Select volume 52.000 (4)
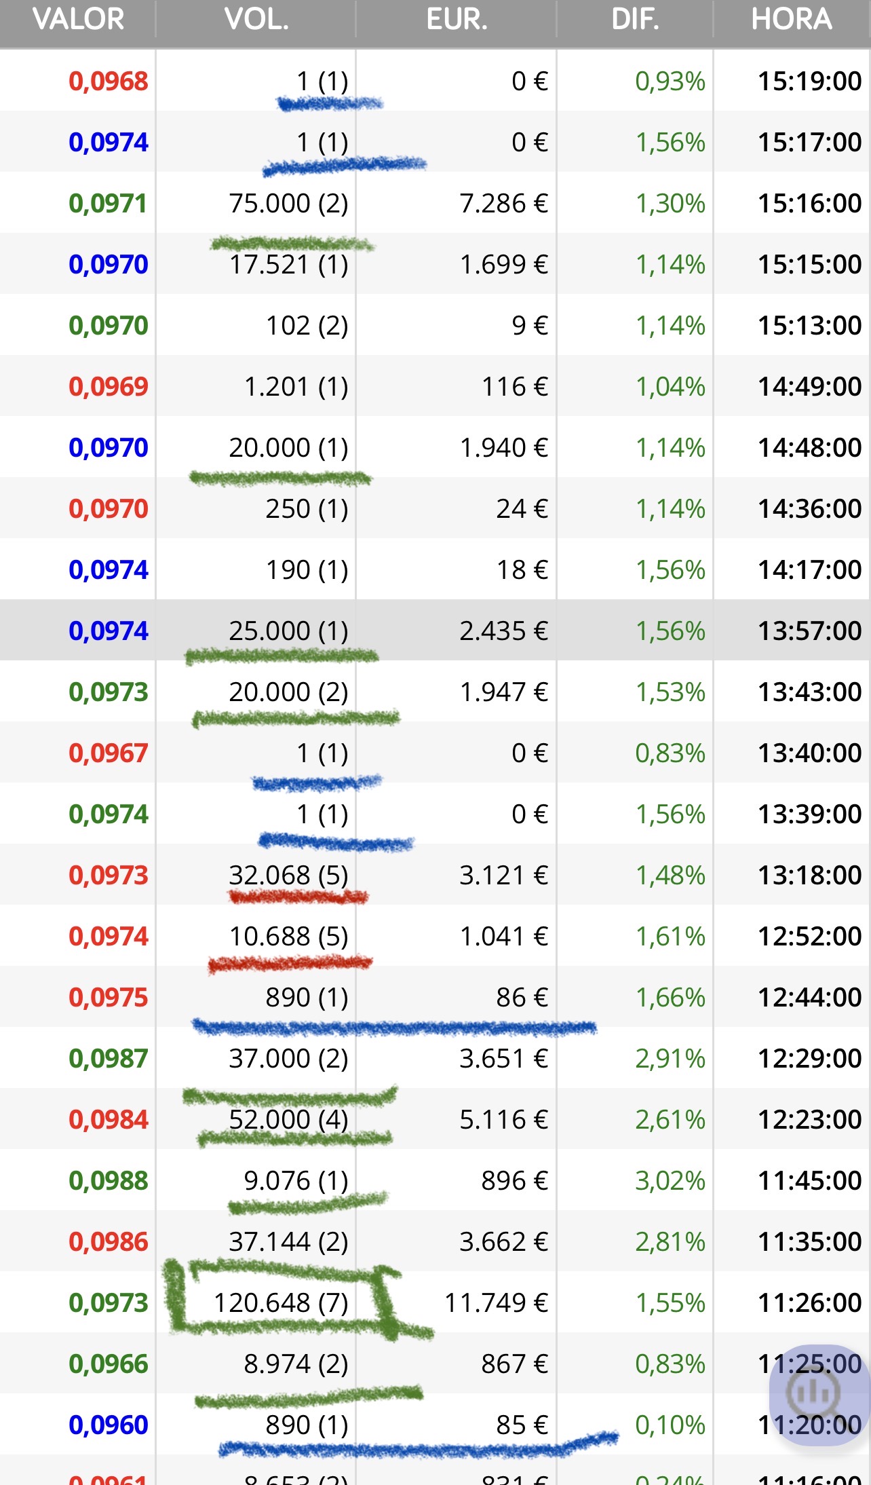Screen dimensions: 871x1485 288,1120
